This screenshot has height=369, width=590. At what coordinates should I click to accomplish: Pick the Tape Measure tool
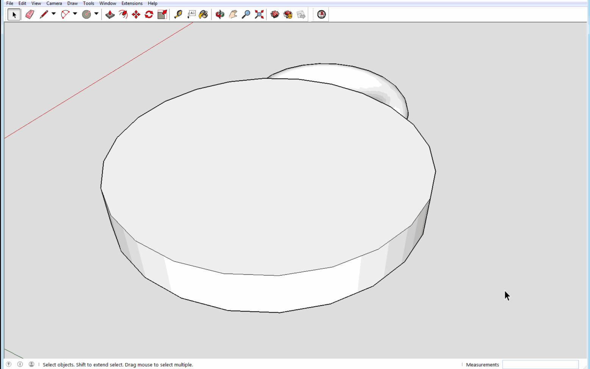[178, 14]
